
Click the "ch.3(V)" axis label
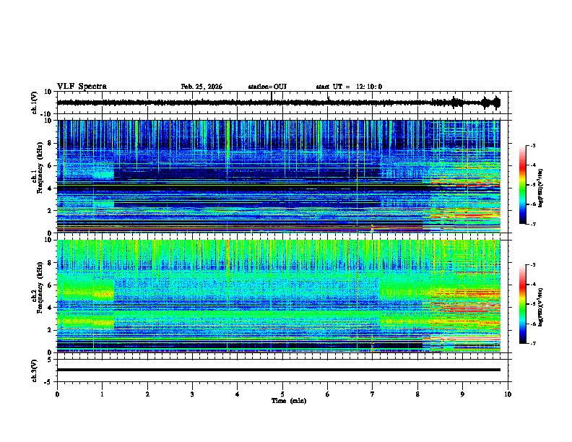pyautogui.click(x=34, y=370)
